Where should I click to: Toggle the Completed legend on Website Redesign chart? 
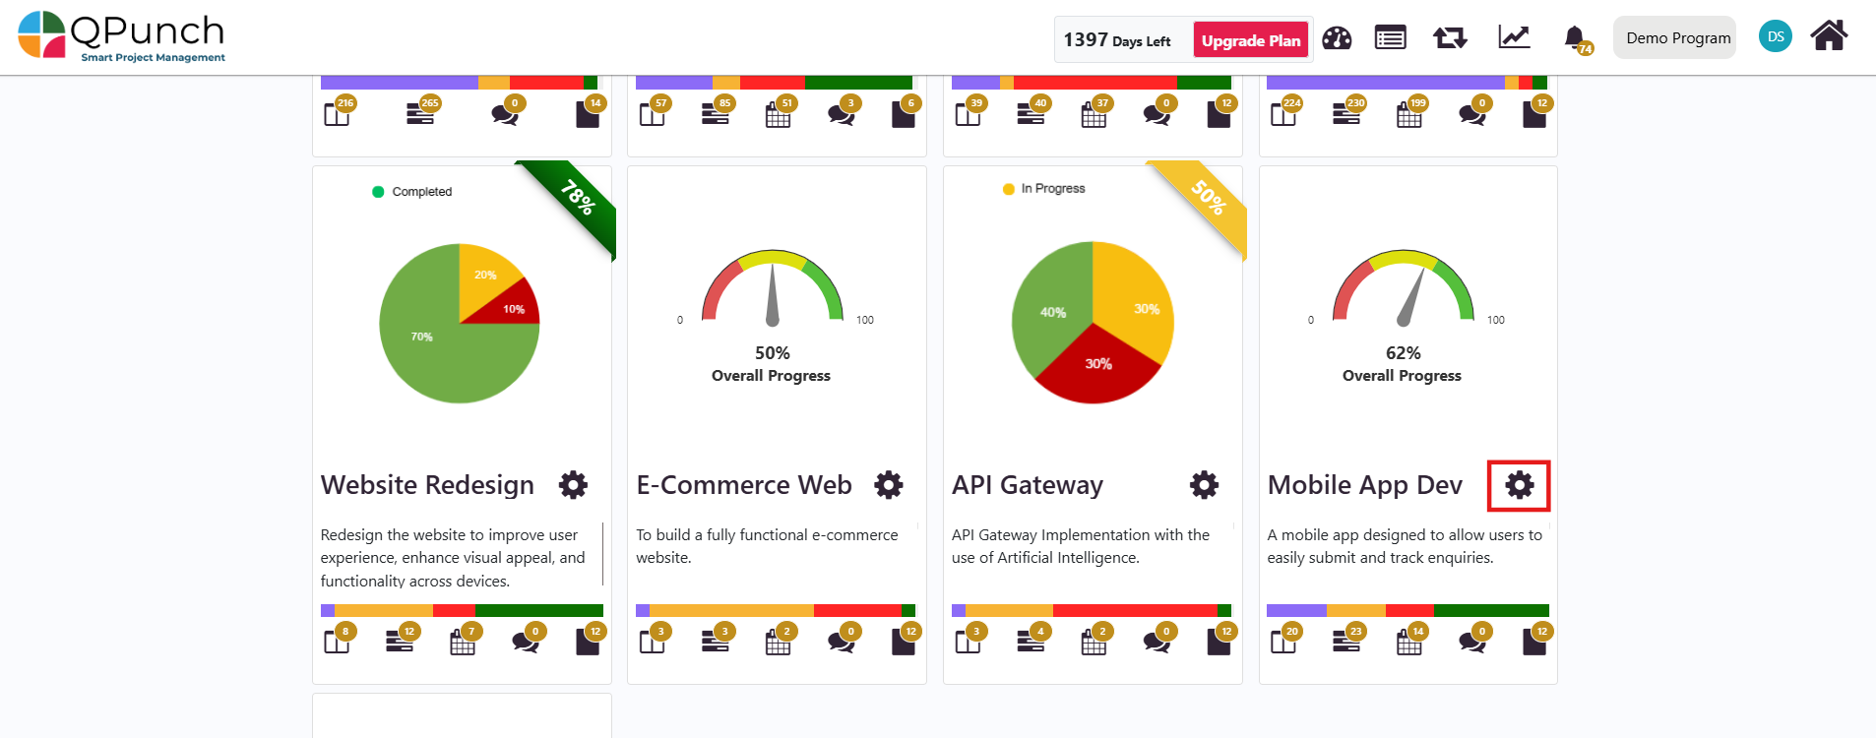pyautogui.click(x=411, y=192)
